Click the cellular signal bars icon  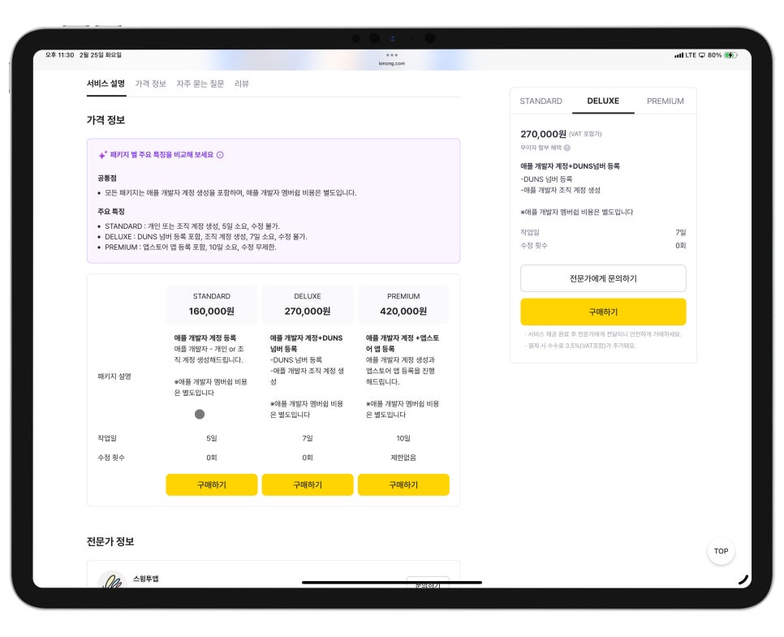point(678,55)
